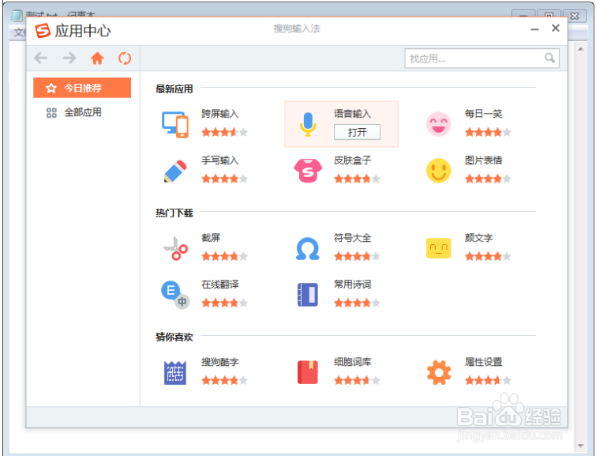Launch the 在线翻译 translate icon
Viewport: 596px width, 456px height.
click(175, 295)
